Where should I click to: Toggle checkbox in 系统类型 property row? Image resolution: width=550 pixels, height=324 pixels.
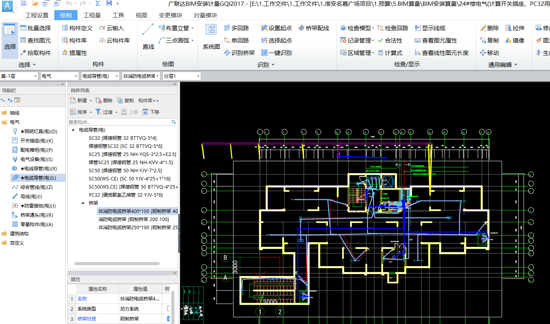pos(169,309)
